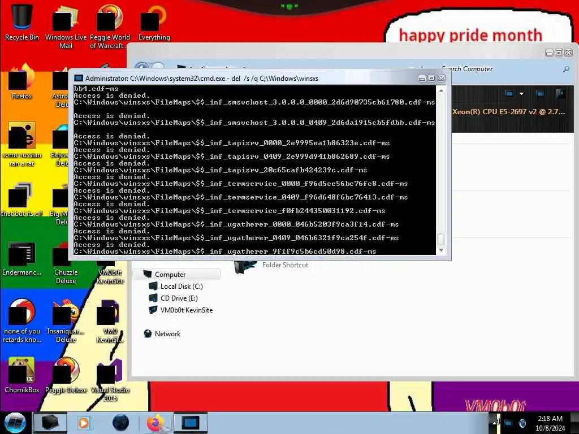
Task: Click the Change your view icon in Explorer
Action: [509, 94]
